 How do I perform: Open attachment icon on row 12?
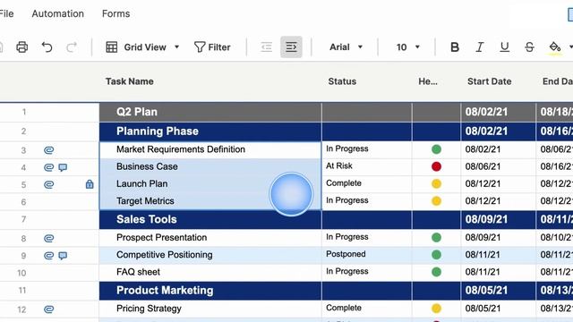[48, 309]
